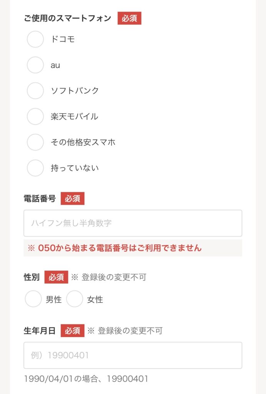266x394 pixels.
Task: Pick 楽天モバイル as your carrier
Action: coord(35,117)
